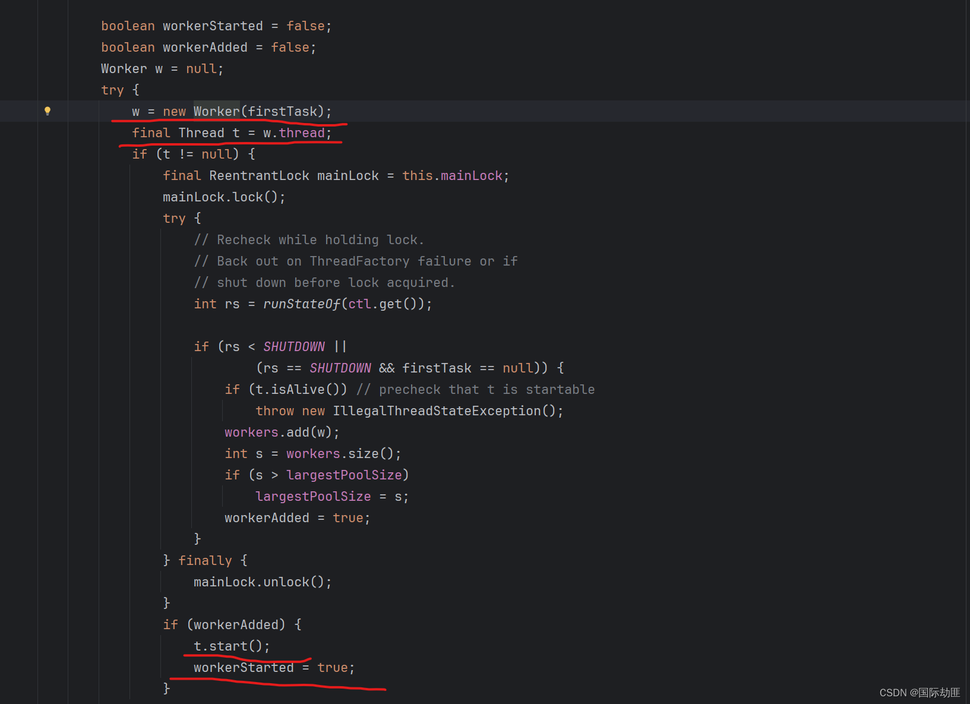This screenshot has height=704, width=970.
Task: Click the yellow lightbulb intention icon
Action: (x=48, y=111)
